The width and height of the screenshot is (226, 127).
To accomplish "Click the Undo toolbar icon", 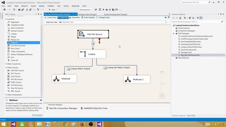I will coord(38,10).
